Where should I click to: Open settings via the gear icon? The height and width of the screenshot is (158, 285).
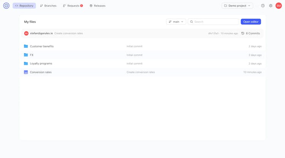271,6
